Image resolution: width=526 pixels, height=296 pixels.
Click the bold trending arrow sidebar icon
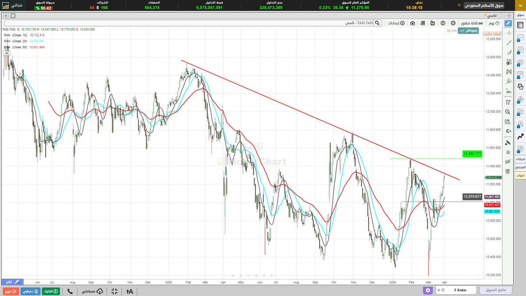click(520, 136)
